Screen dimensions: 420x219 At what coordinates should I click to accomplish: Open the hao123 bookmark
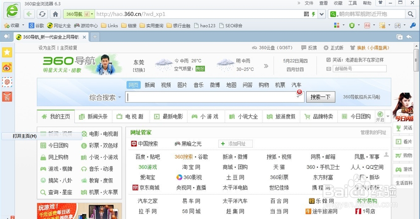tap(205, 26)
